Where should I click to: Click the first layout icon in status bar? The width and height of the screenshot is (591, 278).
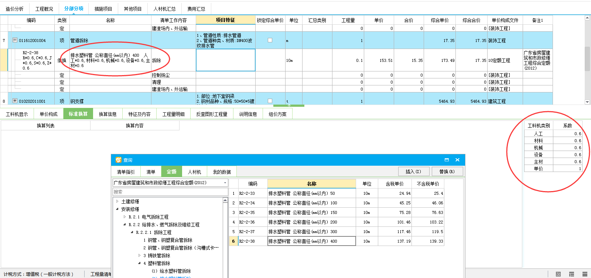click(558, 274)
